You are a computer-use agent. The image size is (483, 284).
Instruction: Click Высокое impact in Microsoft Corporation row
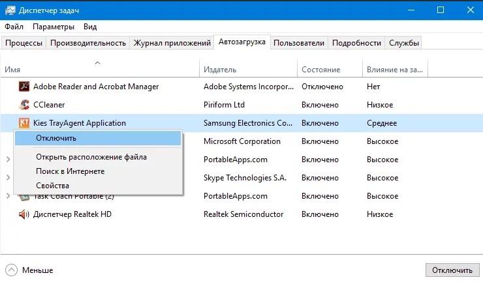point(382,141)
